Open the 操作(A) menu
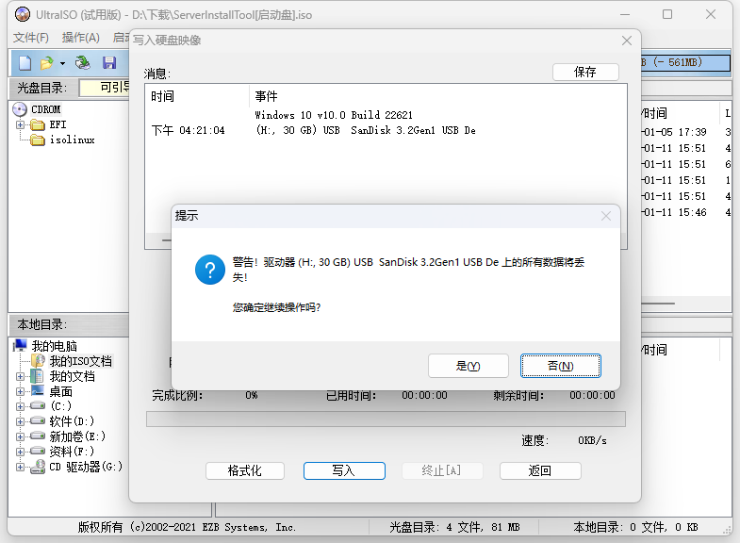The width and height of the screenshot is (740, 543). pos(81,38)
